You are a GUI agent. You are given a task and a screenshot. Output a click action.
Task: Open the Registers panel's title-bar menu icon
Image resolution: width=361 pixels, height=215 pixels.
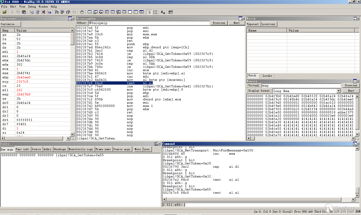pos(70,19)
